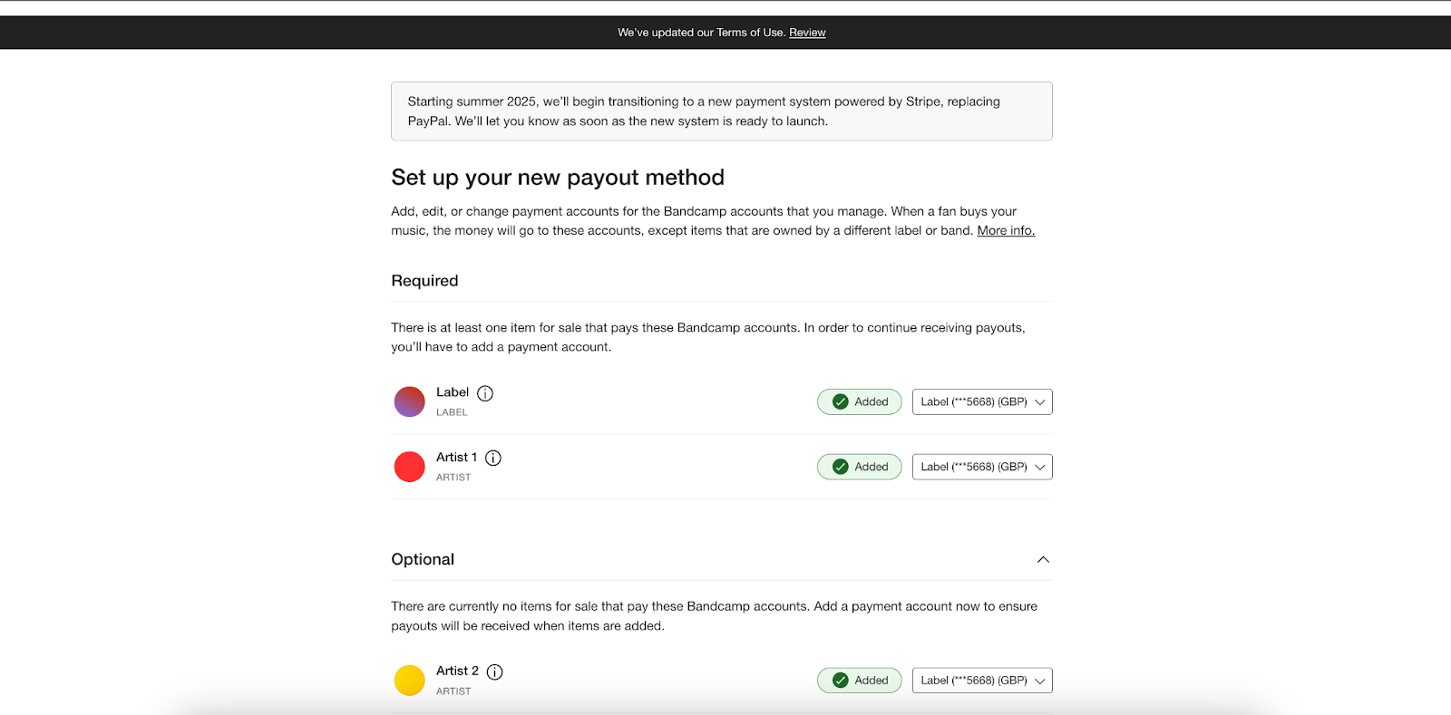
Task: Click the Label account name text
Action: click(453, 392)
